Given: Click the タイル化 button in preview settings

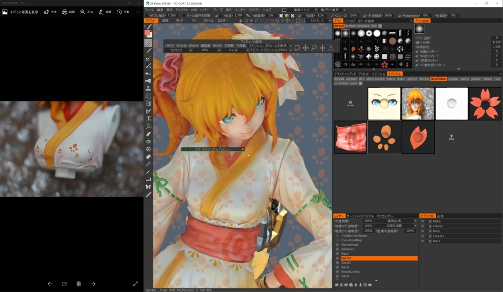Looking at the screenshot, I should 182,46.
